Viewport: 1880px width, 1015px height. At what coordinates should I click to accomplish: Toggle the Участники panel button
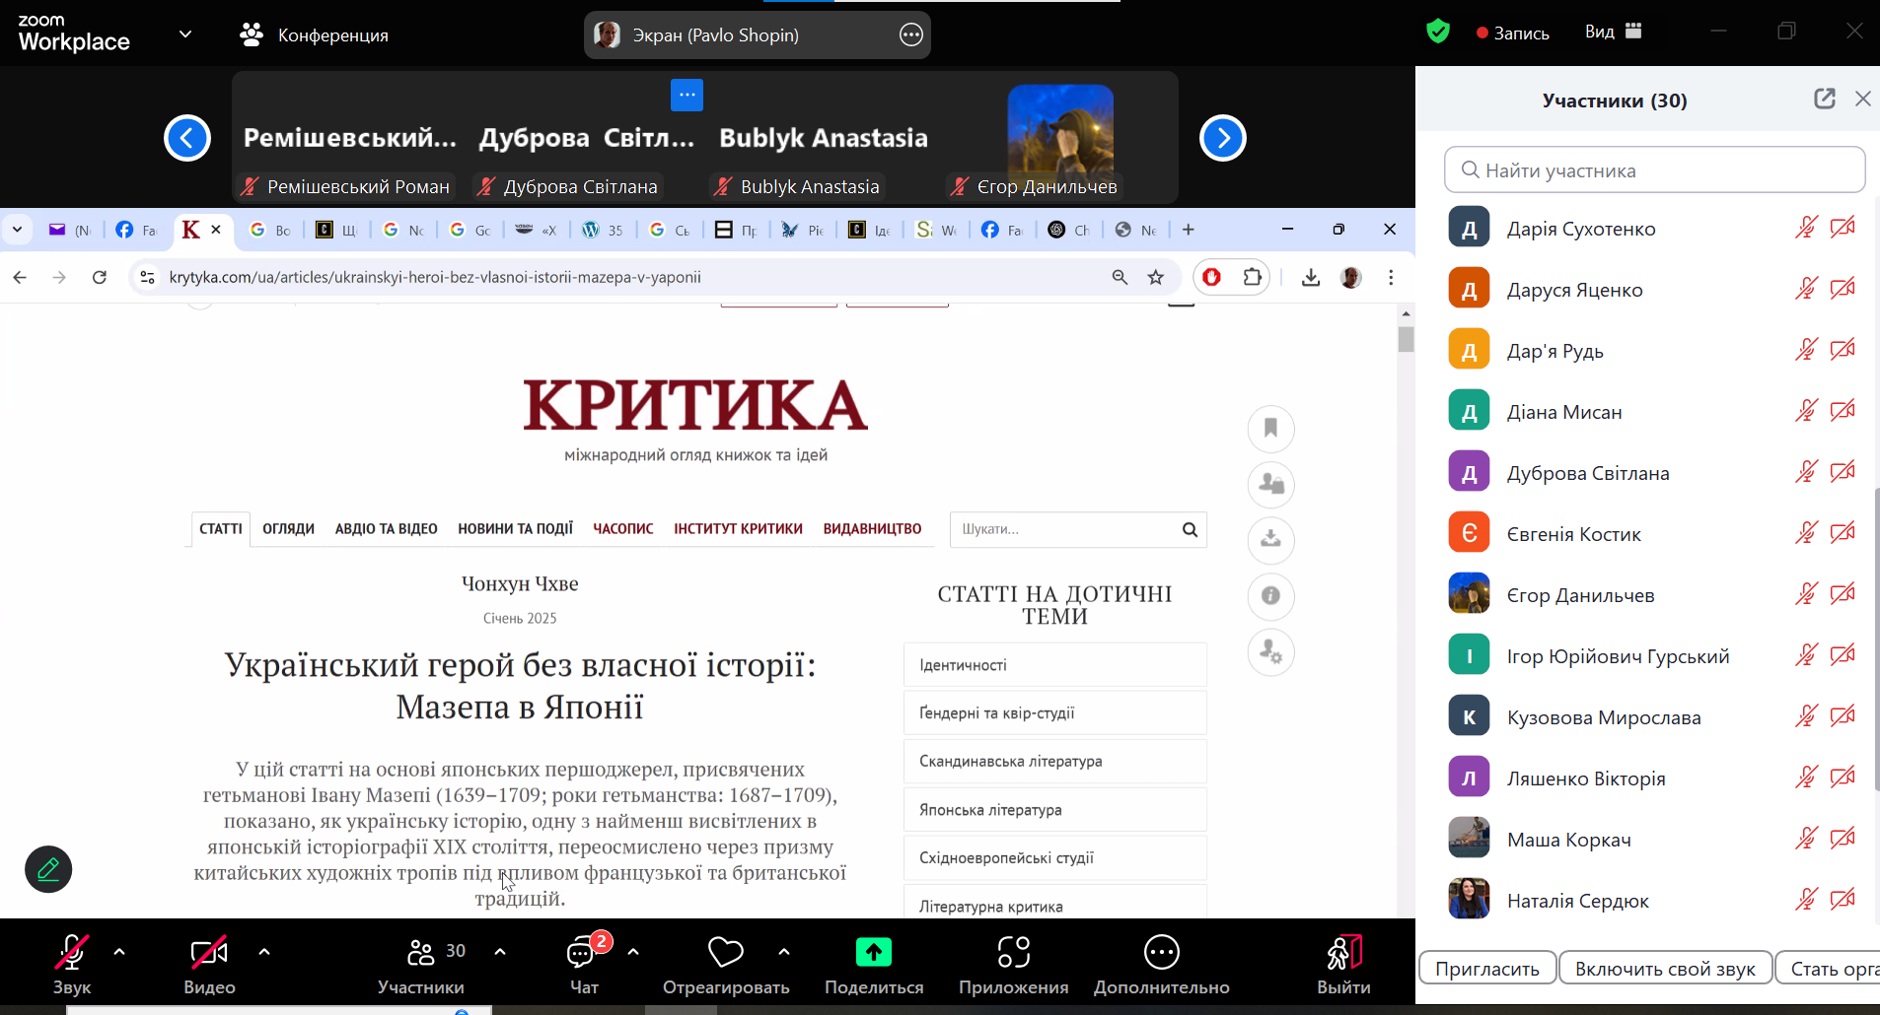coord(421,966)
